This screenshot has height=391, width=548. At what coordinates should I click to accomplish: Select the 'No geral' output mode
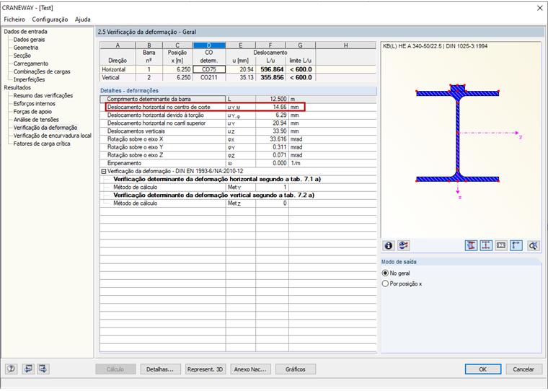[x=396, y=273]
